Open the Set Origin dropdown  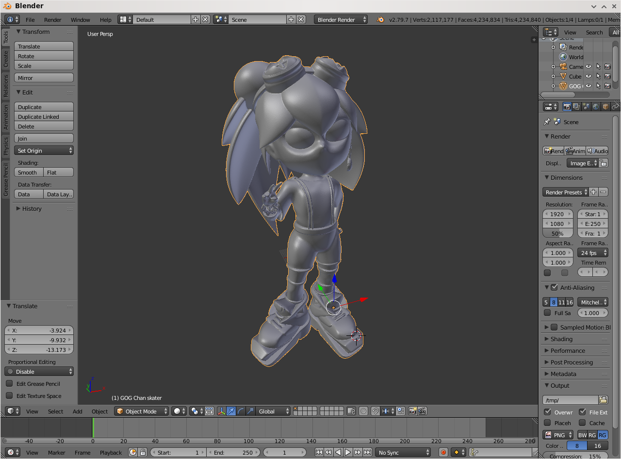(44, 150)
